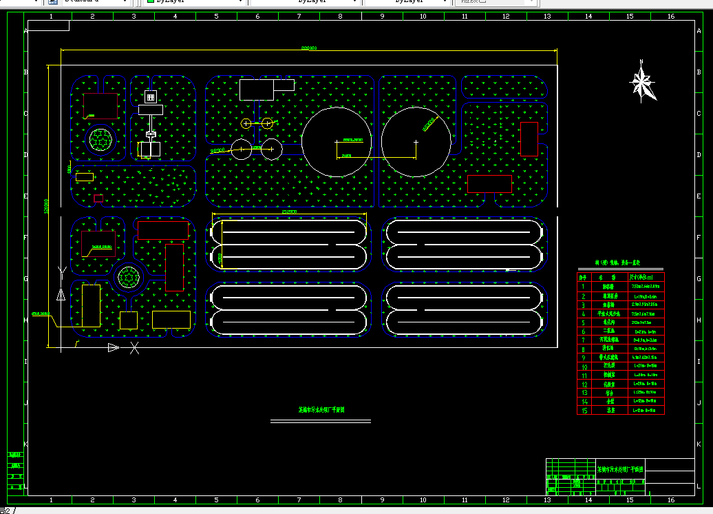Select the UCS X-axis arrow marker

[x=114, y=348]
